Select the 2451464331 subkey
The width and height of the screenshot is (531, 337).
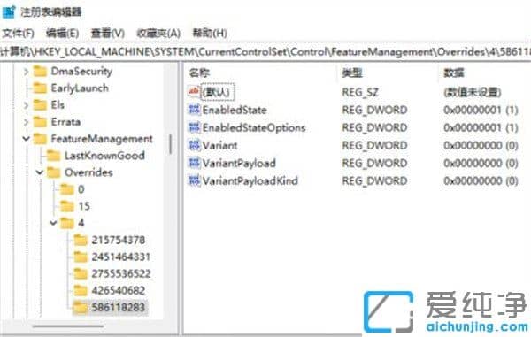click(x=120, y=257)
